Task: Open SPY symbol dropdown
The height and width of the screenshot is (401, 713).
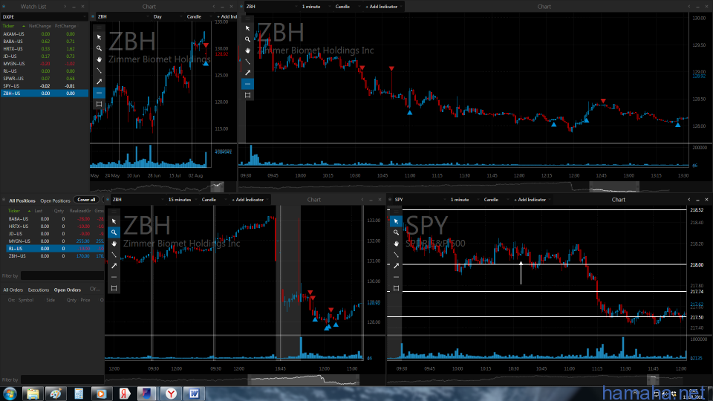Action: 420,200
